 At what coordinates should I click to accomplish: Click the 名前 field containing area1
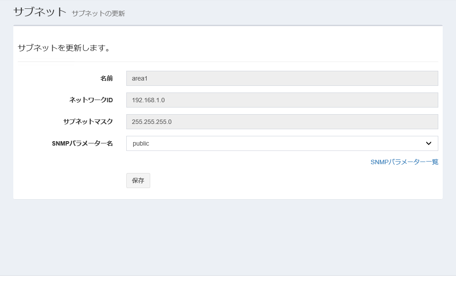tap(282, 78)
